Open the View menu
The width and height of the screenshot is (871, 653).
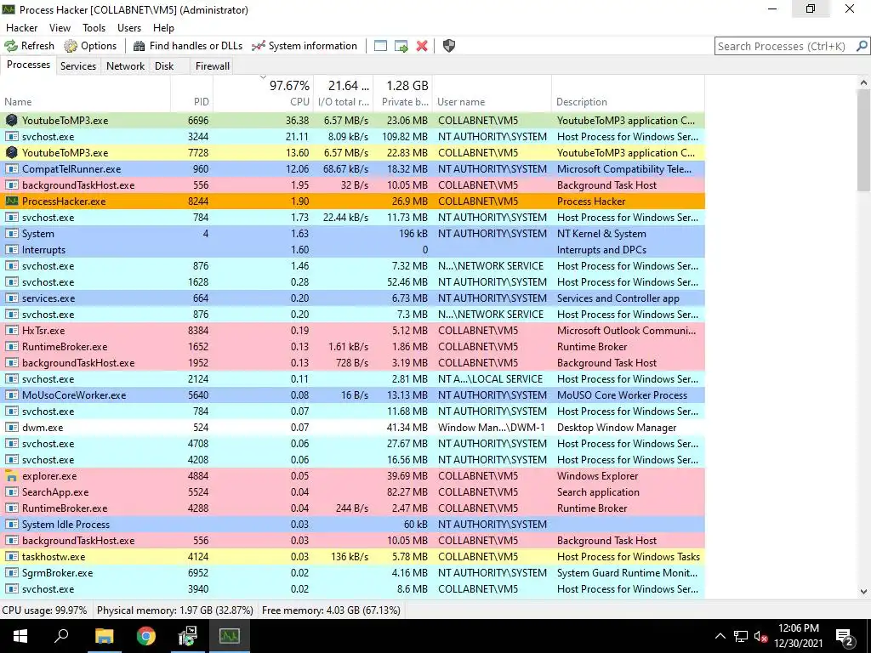click(x=60, y=28)
